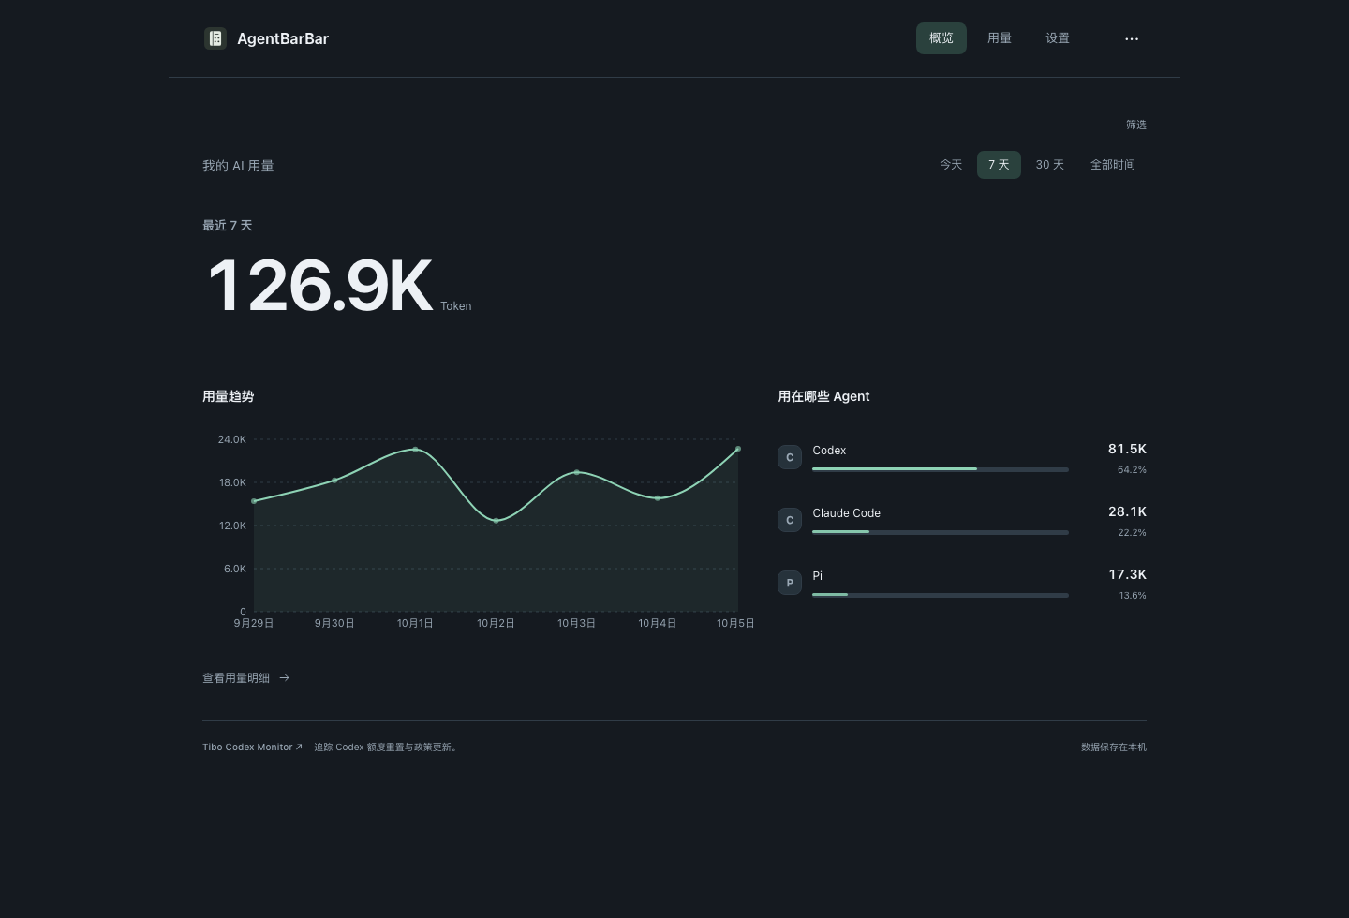
Task: Select the 全部时间 time range
Action: click(x=1113, y=165)
